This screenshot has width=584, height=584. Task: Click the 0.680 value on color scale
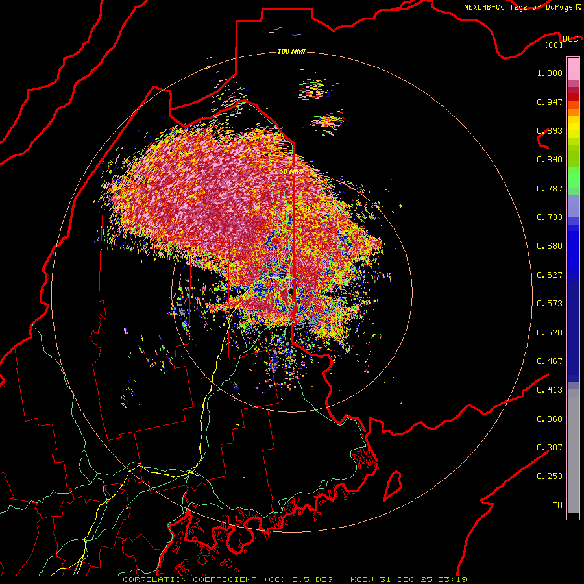pos(550,246)
